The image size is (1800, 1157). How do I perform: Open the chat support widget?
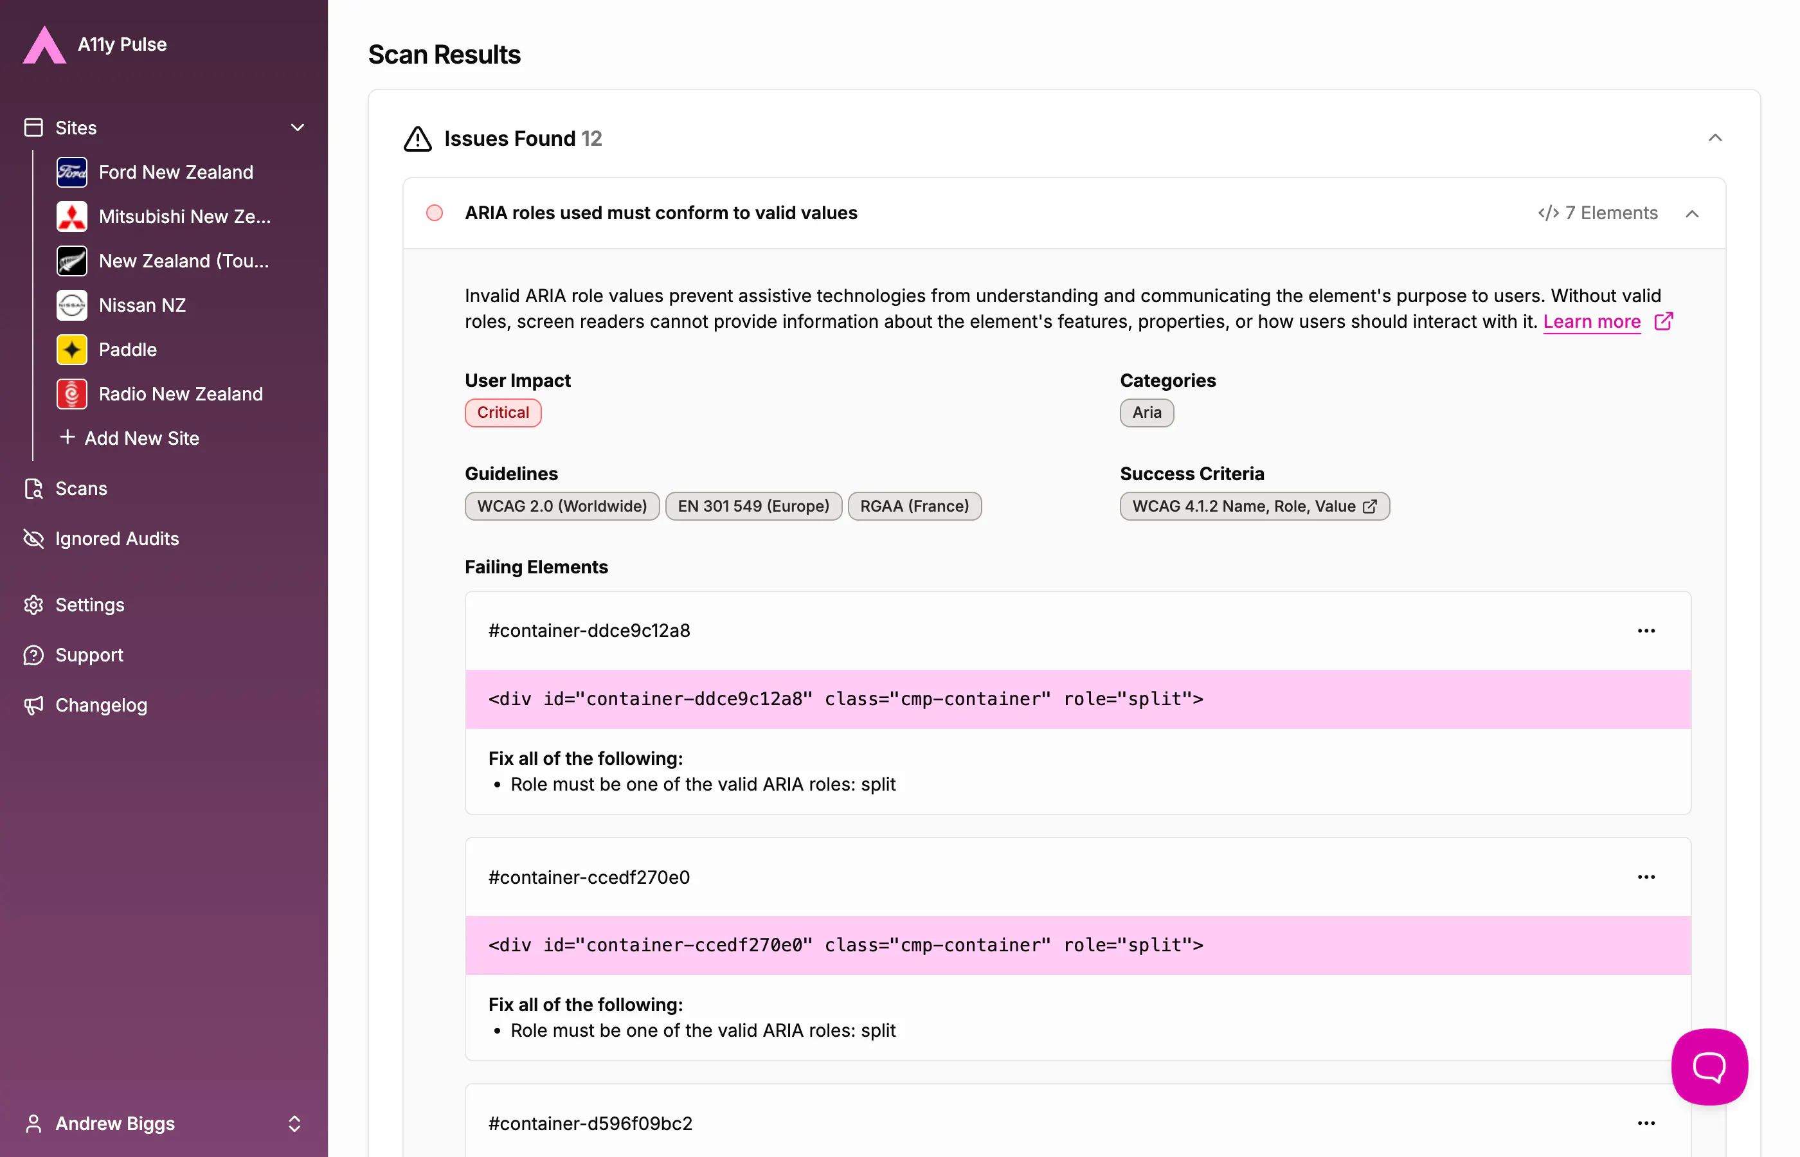[x=1709, y=1067]
